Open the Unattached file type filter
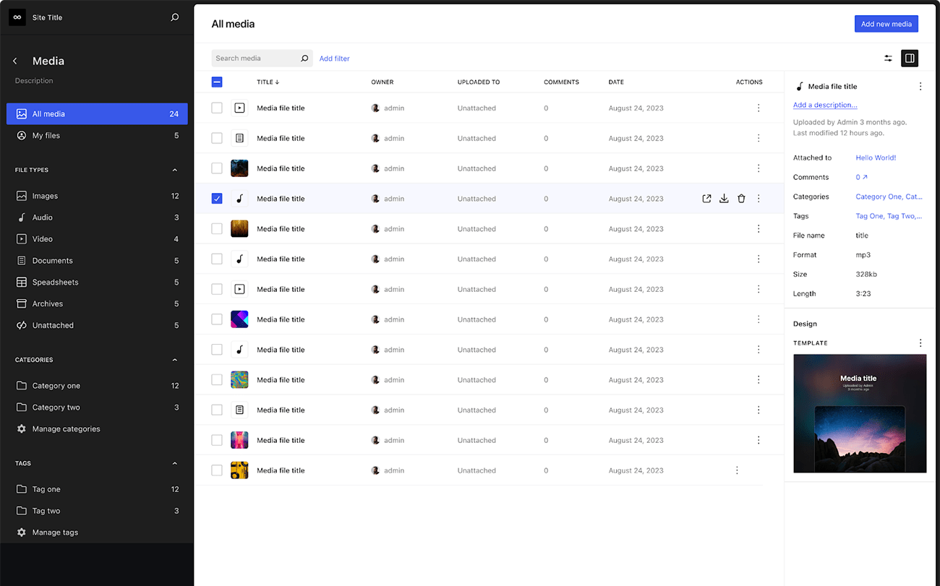This screenshot has width=940, height=586. (53, 326)
